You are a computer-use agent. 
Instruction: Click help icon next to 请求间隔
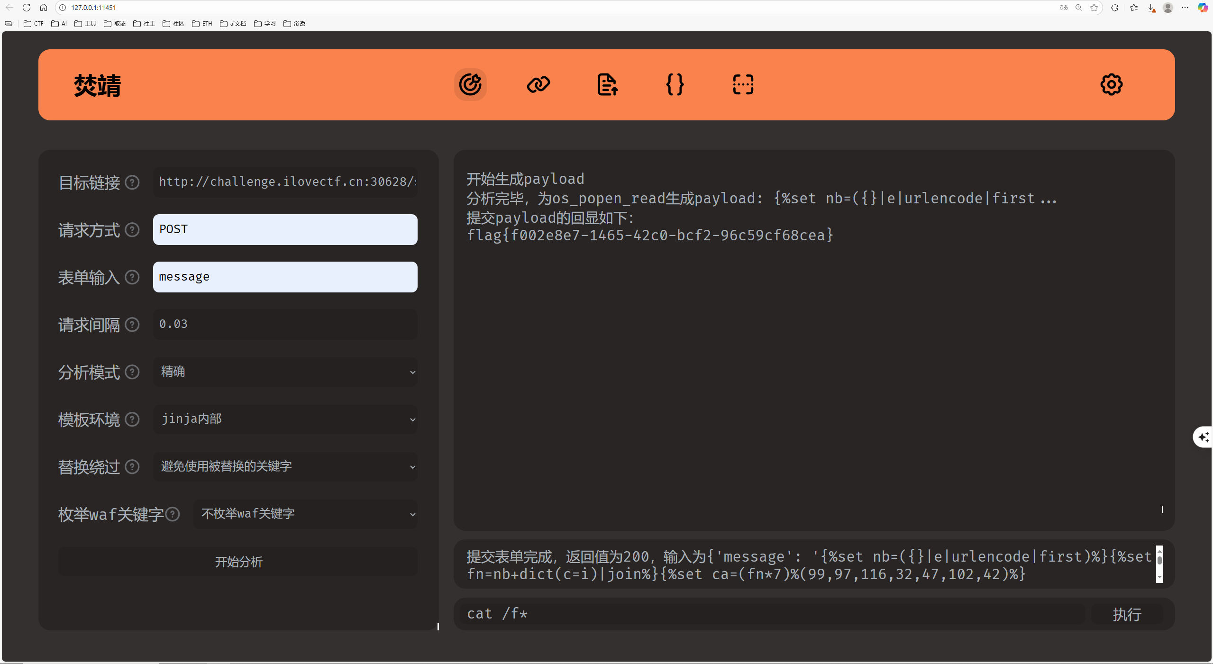pos(132,325)
